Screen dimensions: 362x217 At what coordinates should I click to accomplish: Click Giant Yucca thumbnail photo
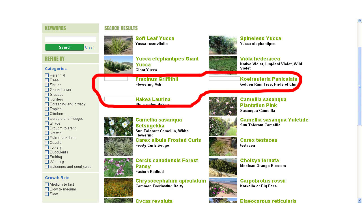pos(118,65)
